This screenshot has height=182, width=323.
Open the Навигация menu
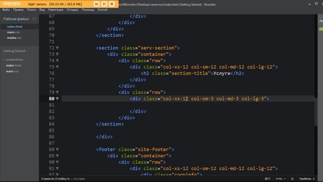click(56, 10)
